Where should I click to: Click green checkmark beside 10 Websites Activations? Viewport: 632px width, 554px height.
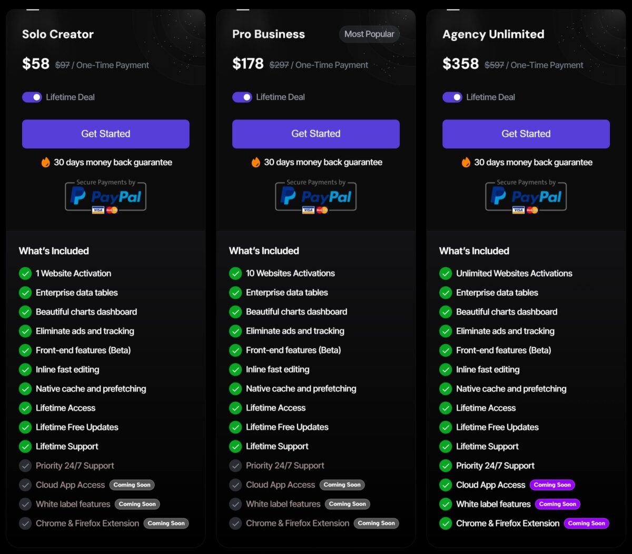click(x=235, y=274)
